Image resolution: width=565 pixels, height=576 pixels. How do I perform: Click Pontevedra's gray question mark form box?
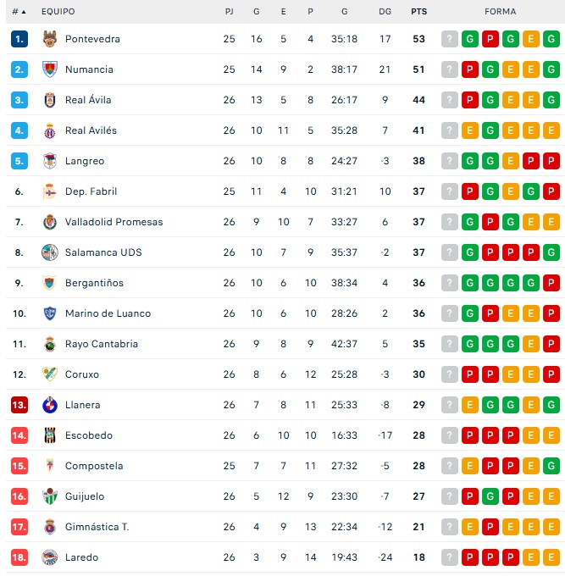[x=449, y=39]
